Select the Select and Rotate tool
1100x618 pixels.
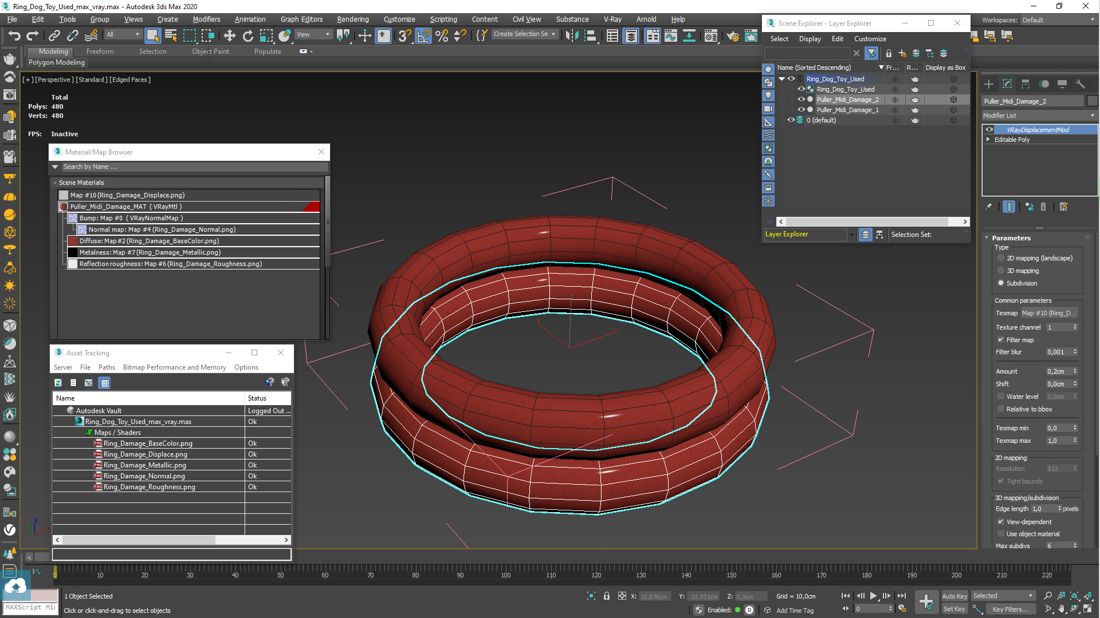click(247, 35)
